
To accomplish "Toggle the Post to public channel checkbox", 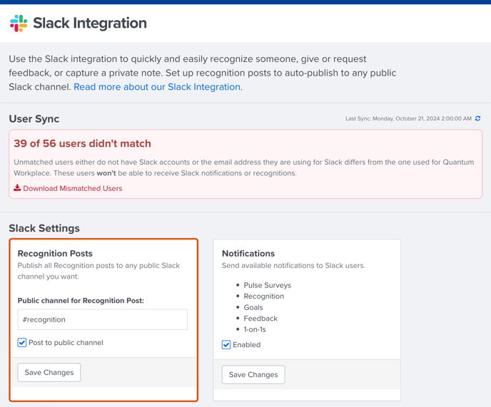I will 22,343.
